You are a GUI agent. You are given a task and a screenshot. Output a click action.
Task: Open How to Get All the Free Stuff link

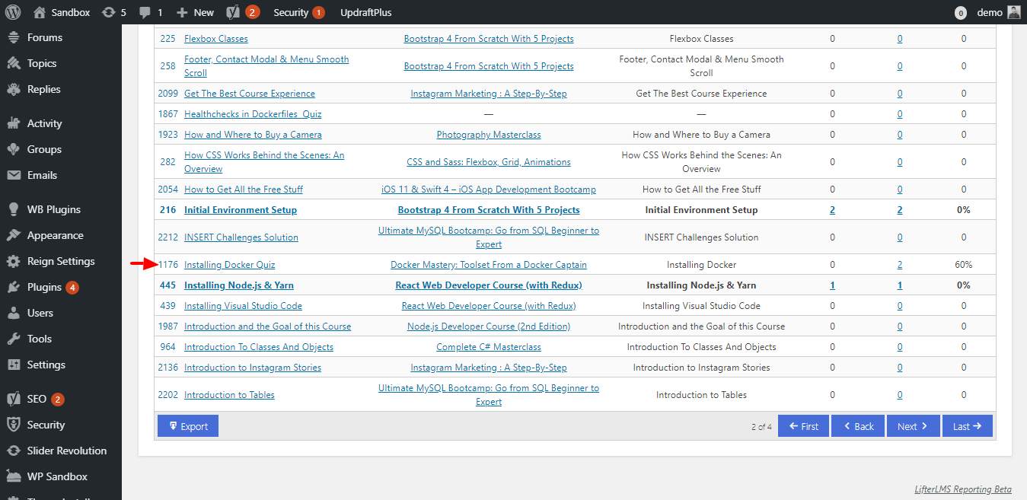coord(244,189)
